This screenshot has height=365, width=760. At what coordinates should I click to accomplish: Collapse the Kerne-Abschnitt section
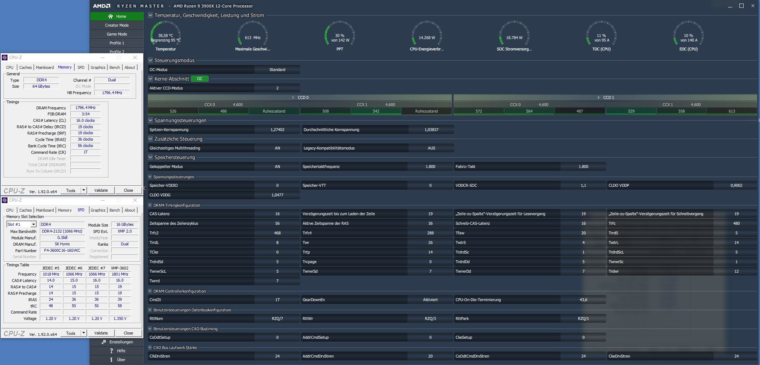coord(150,79)
